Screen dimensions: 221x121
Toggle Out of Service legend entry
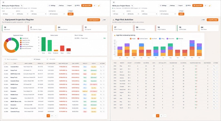pyautogui.click(x=25, y=42)
